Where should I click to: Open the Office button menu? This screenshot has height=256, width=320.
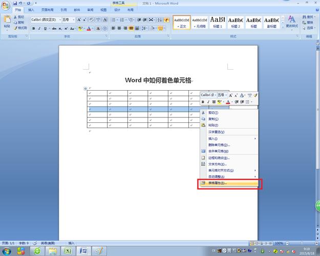pyautogui.click(x=6, y=5)
